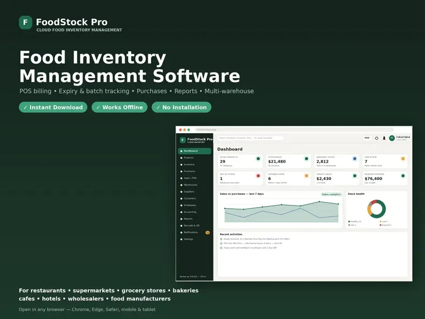Click the total products value 29
The width and height of the screenshot is (425, 319).
(x=223, y=162)
